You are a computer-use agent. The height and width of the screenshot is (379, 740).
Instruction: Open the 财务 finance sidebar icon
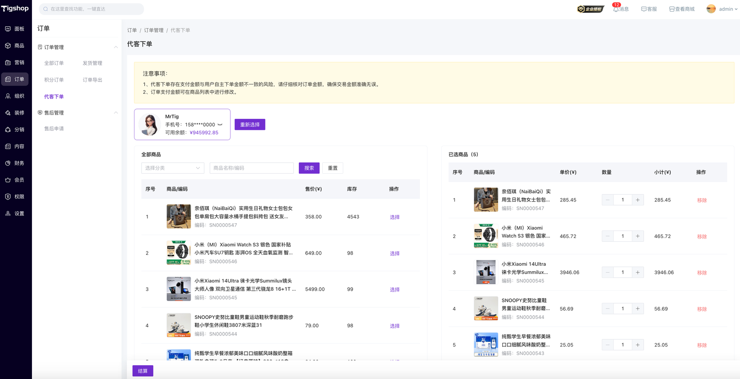click(x=8, y=163)
